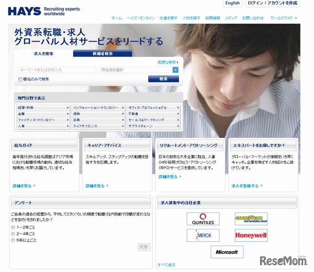
Task: Expand the 保険 category
Action: pyautogui.click(x=99, y=114)
